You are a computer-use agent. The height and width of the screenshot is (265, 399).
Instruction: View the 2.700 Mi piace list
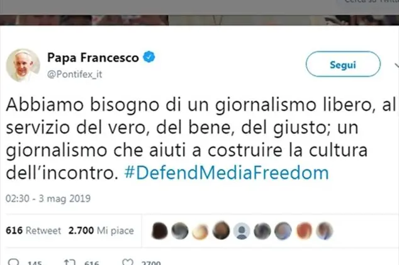[101, 230]
